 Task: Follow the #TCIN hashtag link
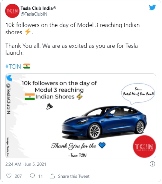click(x=13, y=66)
